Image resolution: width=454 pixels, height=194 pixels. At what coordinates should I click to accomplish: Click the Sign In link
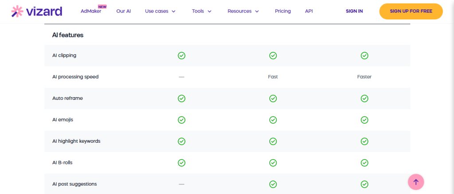pos(354,11)
